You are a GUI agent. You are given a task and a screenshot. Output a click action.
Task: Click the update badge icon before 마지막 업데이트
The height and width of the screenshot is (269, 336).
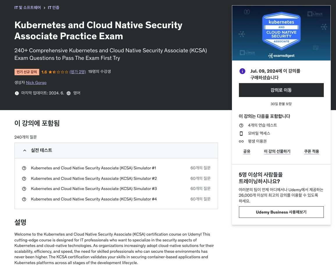click(17, 93)
